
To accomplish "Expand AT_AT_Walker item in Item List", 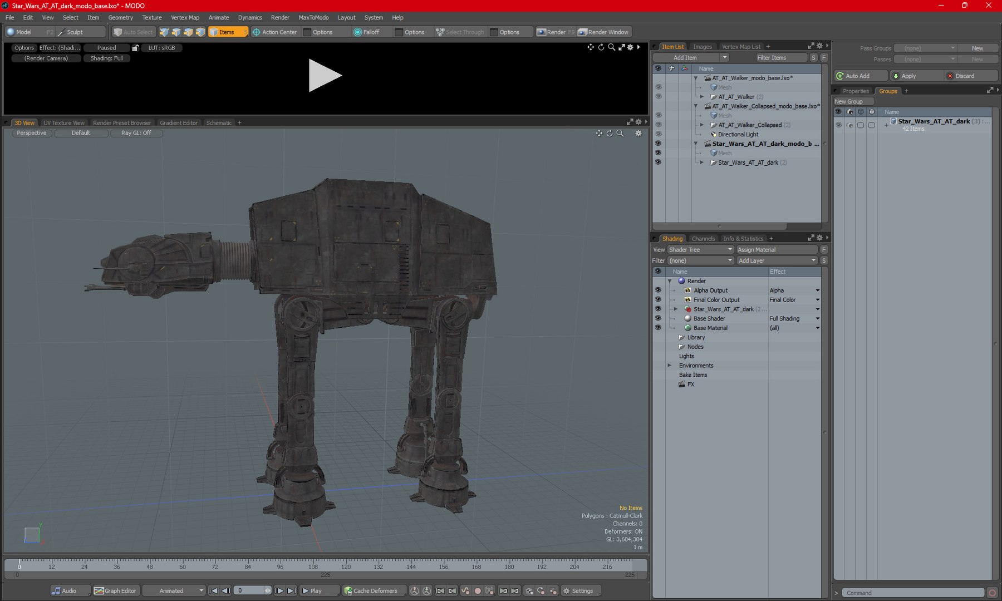I will point(702,97).
